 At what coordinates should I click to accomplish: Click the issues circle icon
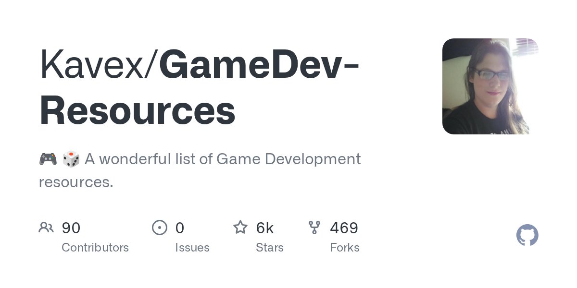coord(160,228)
